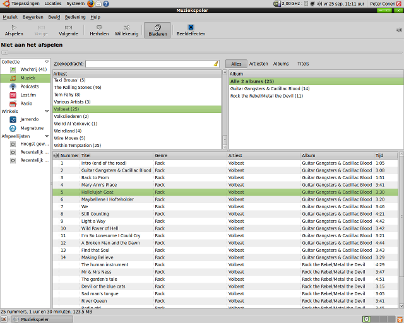Select Muziek library in sidebar
Viewport: 404px width, 323px height.
tap(25, 78)
